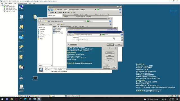Click the refresh icon in the Save As dialog
Screen dimensions: 180x101
[x=103, y=35]
